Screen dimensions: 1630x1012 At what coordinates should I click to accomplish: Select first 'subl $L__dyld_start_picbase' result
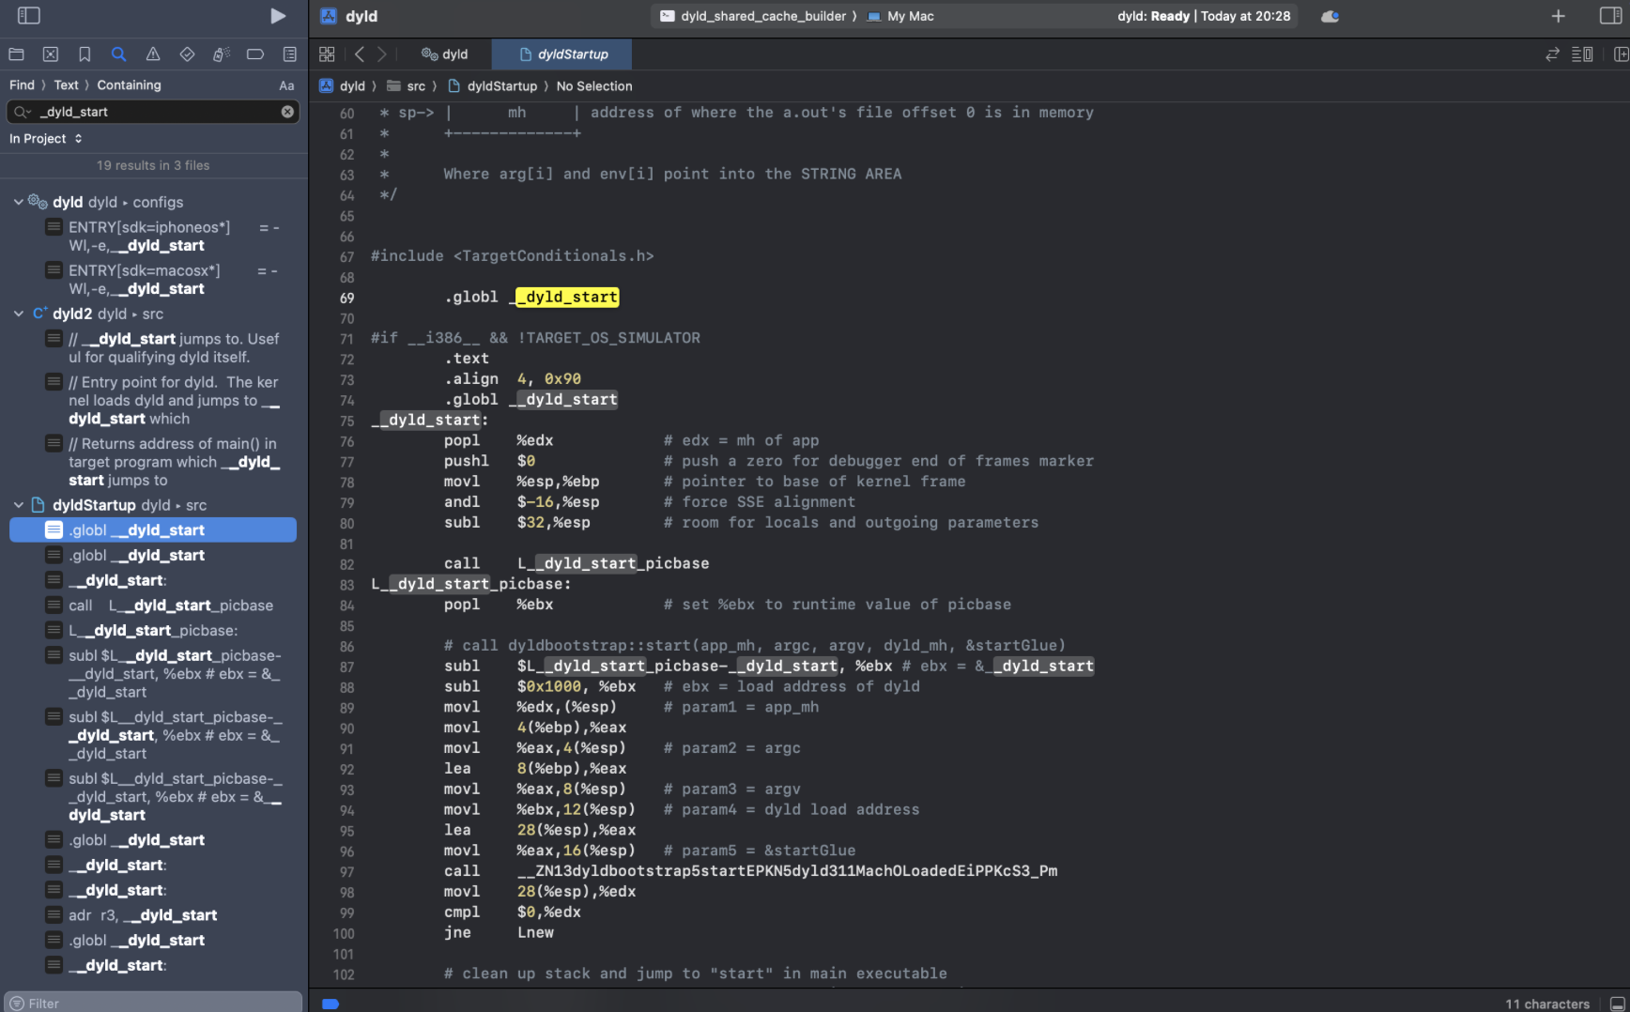tap(153, 674)
